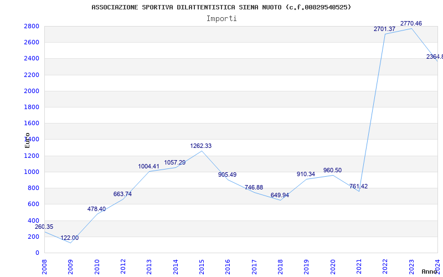The image size is (443, 277).
Task: Select the 1057.29 data label
Action: [175, 162]
